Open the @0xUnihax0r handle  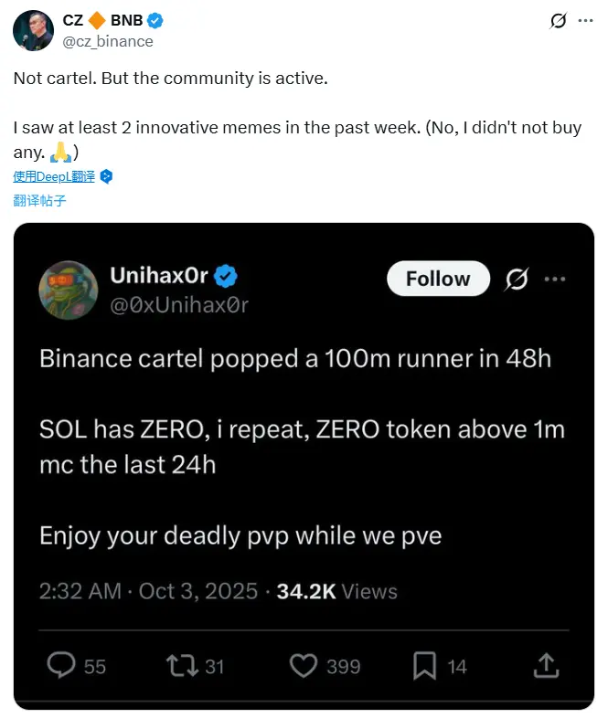[x=179, y=305]
